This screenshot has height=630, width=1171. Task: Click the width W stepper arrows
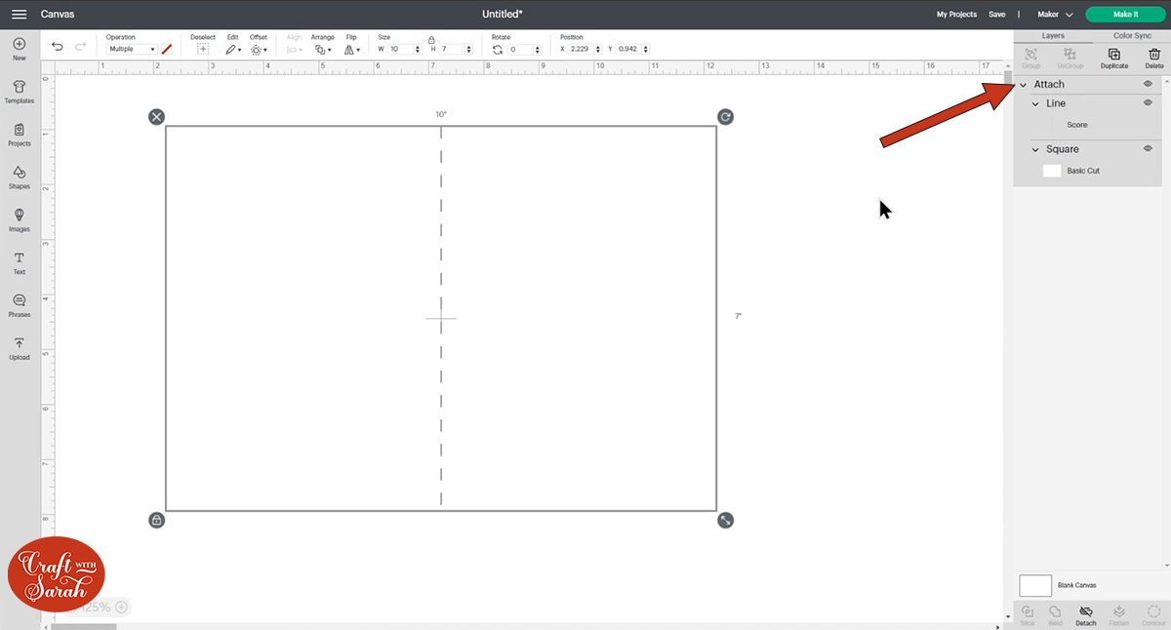(x=418, y=49)
